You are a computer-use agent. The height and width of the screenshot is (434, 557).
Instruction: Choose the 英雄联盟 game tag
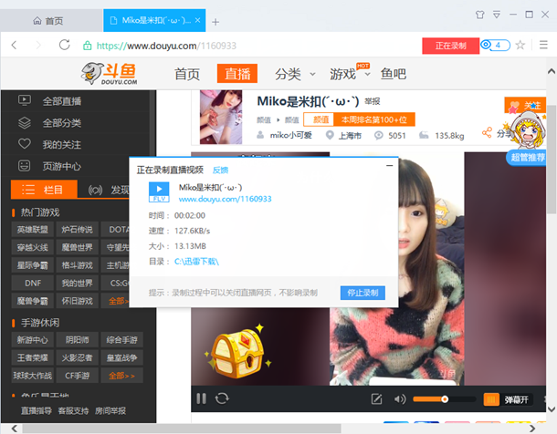click(x=33, y=230)
